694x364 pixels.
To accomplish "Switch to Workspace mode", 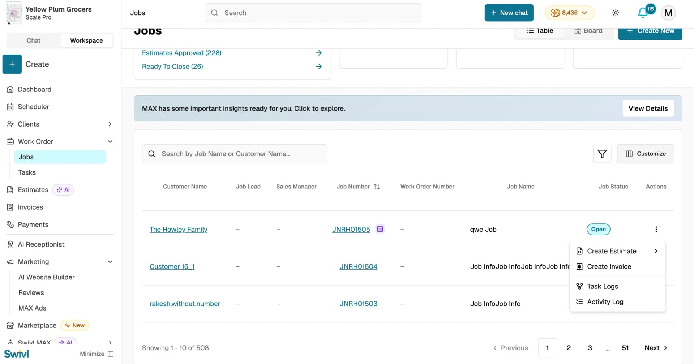I will click(86, 40).
